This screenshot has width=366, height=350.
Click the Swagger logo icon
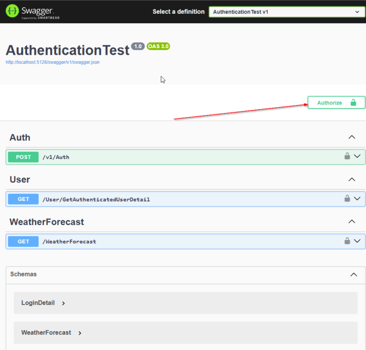[12, 11]
